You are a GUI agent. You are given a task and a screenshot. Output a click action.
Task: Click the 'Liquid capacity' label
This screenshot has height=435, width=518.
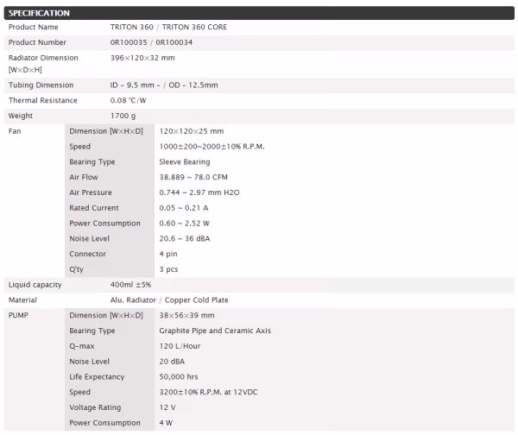click(35, 285)
